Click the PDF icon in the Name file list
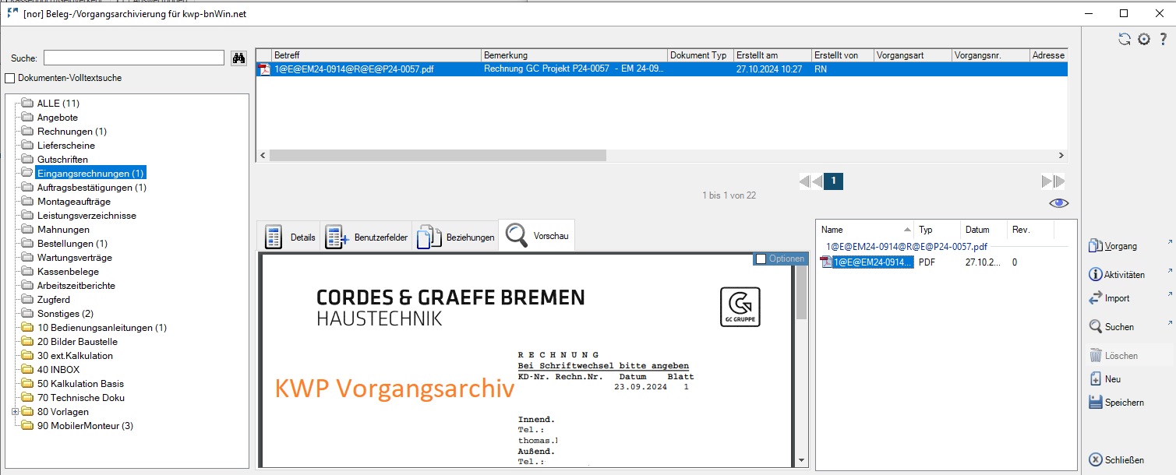 (826, 262)
